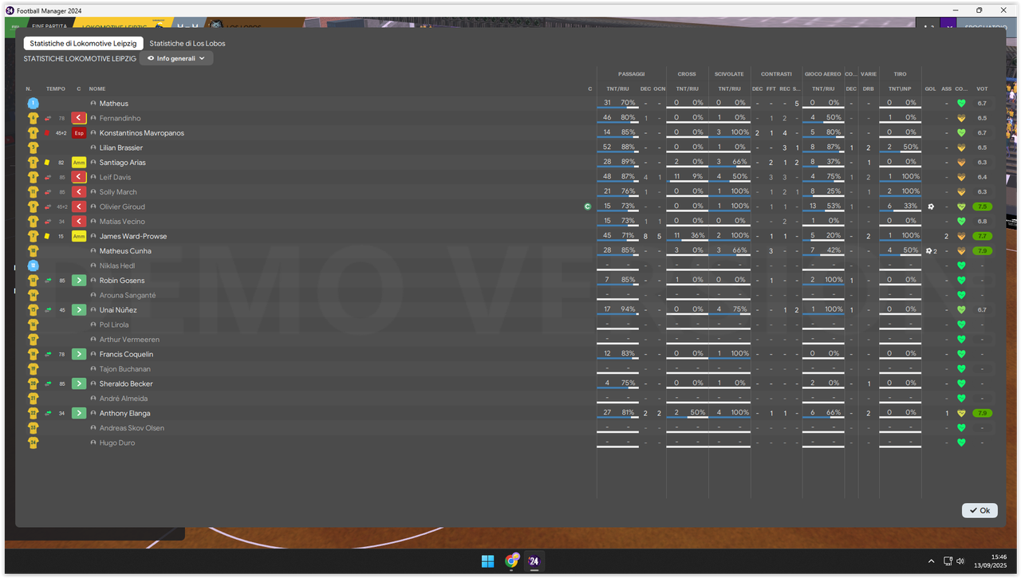Sort by the GOL column header
Image resolution: width=1021 pixels, height=578 pixels.
click(x=930, y=88)
